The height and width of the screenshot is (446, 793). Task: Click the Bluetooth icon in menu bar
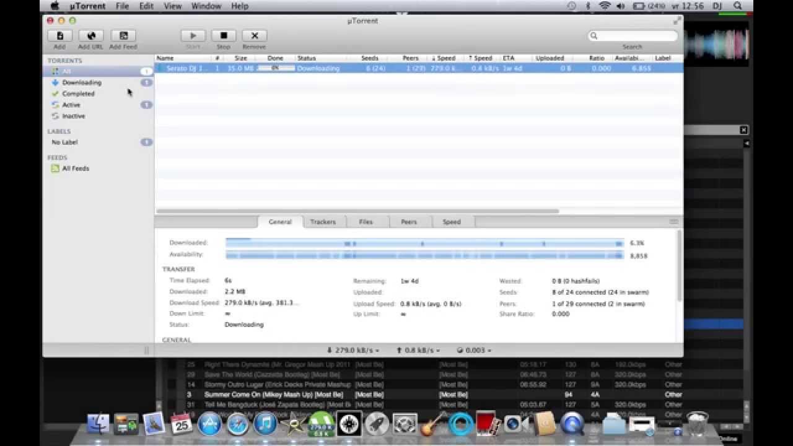tap(588, 6)
